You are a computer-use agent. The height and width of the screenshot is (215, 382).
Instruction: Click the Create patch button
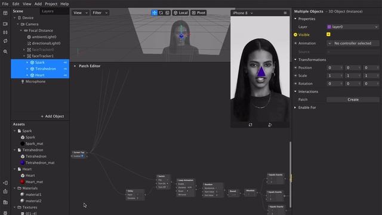(353, 100)
